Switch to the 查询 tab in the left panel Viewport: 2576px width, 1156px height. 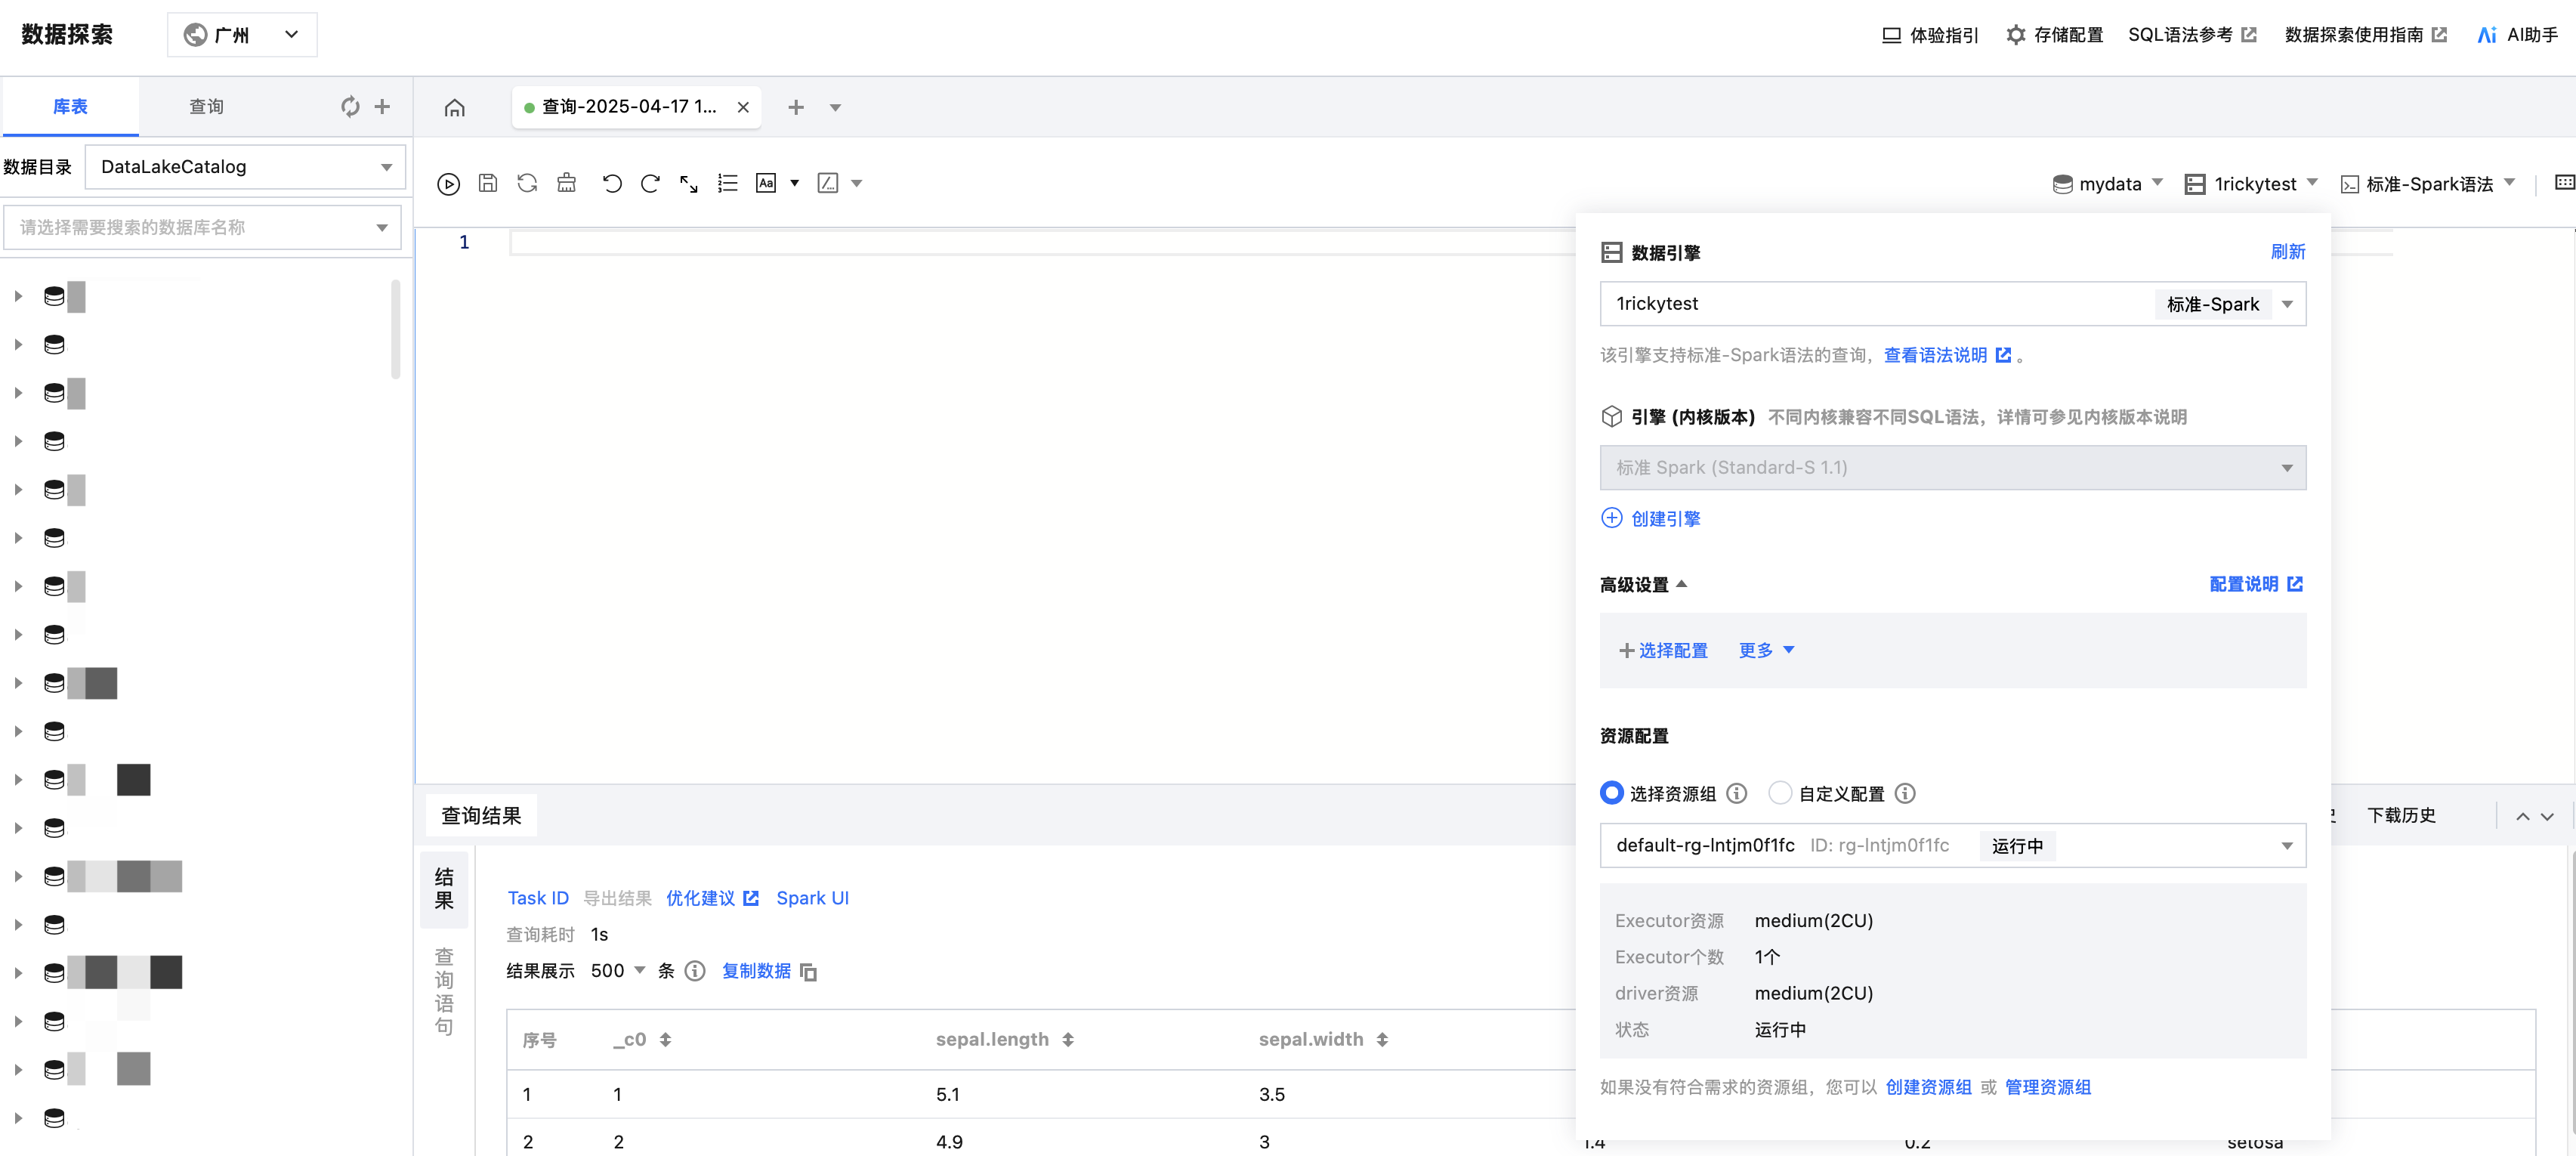[207, 106]
